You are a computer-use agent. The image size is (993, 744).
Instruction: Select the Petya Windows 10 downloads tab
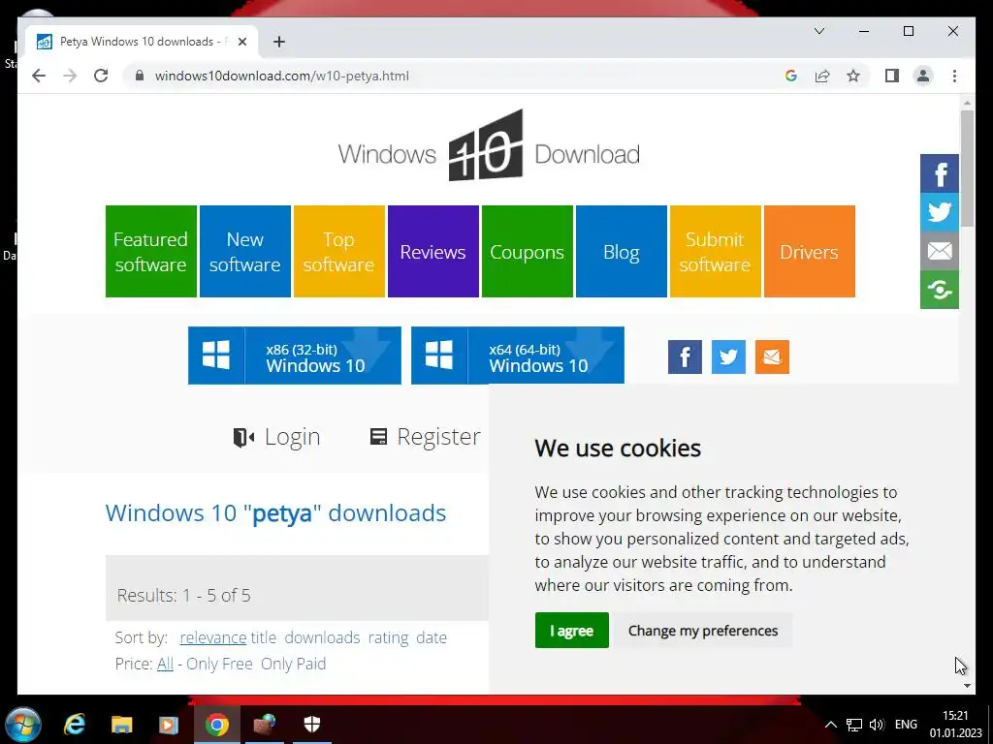[x=142, y=42]
